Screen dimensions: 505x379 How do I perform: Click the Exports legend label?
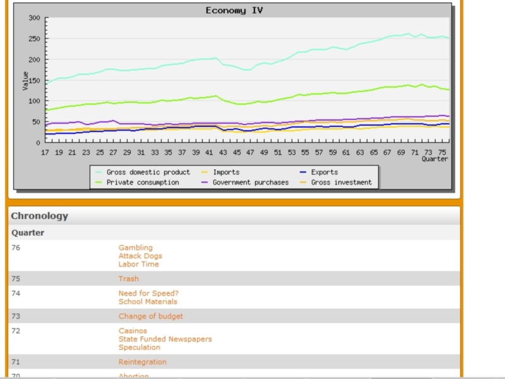pos(324,172)
